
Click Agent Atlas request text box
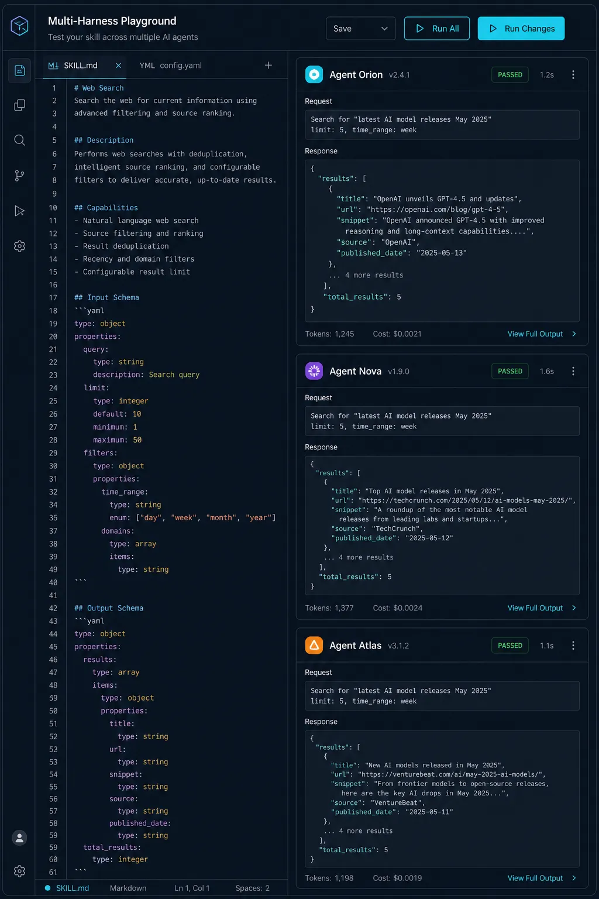[x=442, y=696]
